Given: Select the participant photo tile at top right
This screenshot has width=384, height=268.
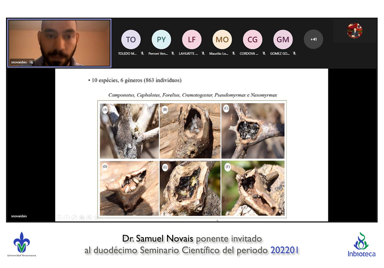Looking at the screenshot, I should (354, 31).
